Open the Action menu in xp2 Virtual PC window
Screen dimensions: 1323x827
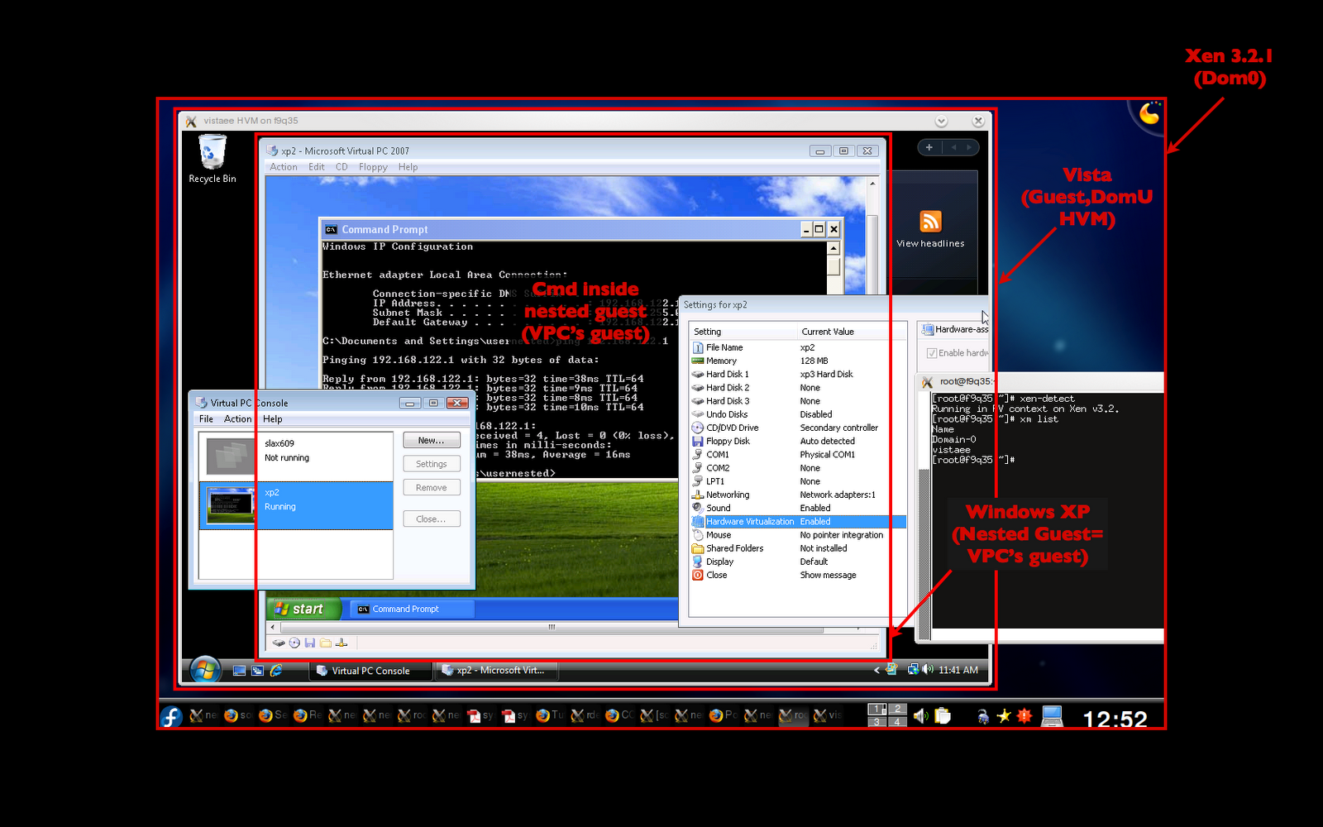click(x=284, y=167)
